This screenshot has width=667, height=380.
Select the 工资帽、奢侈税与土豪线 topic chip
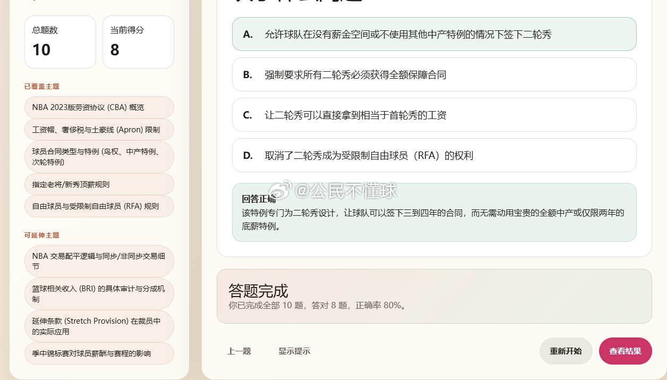coord(99,129)
